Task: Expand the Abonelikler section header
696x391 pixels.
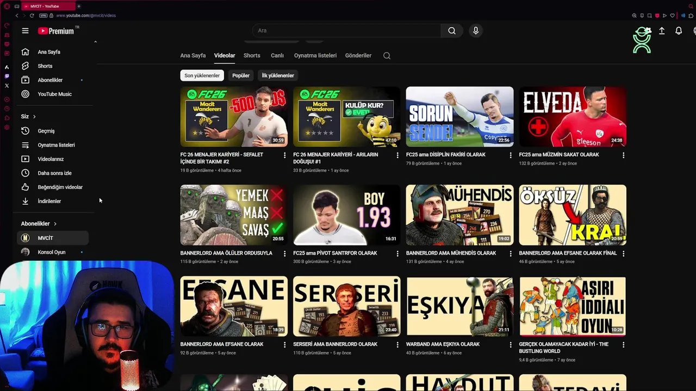Action: [x=39, y=224]
